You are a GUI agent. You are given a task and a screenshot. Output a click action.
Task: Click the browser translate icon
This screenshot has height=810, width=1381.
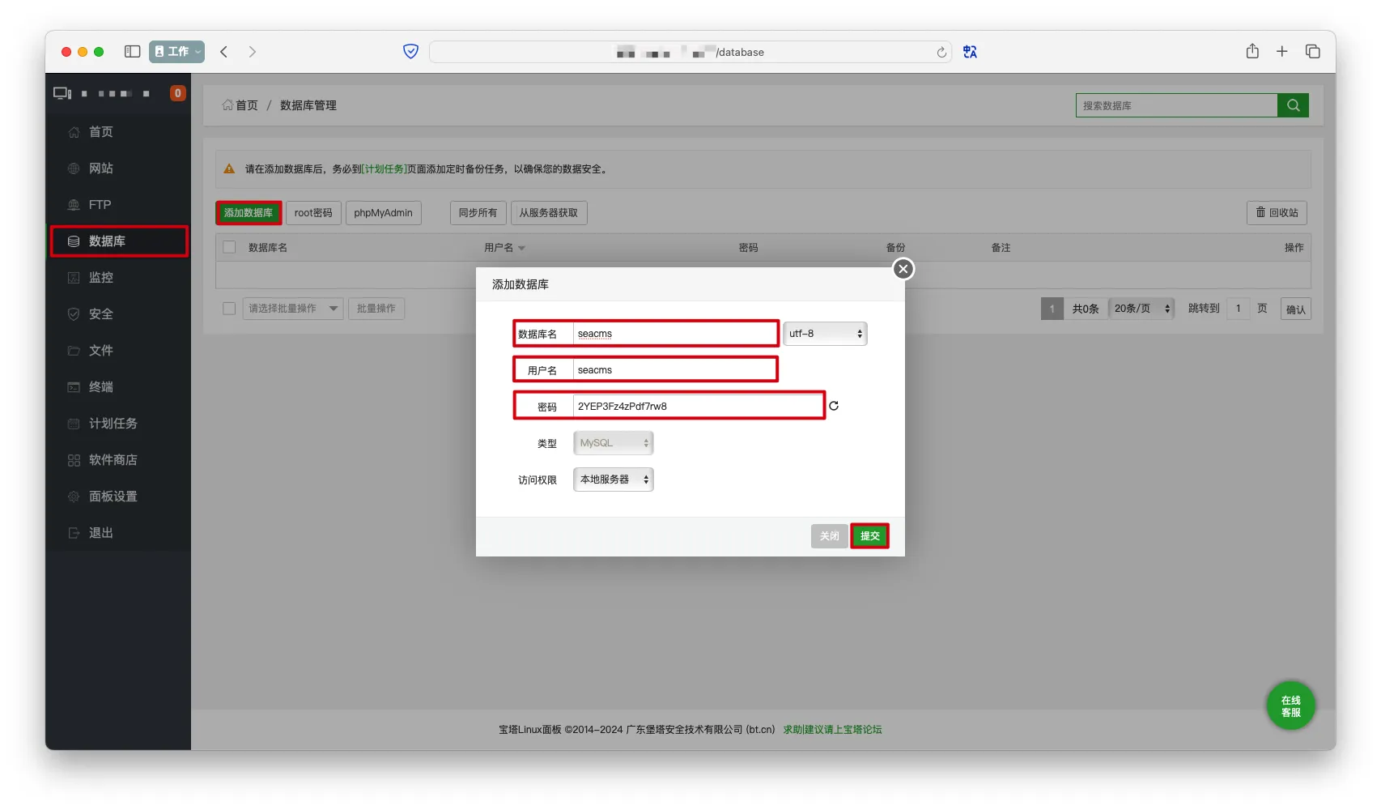970,52
